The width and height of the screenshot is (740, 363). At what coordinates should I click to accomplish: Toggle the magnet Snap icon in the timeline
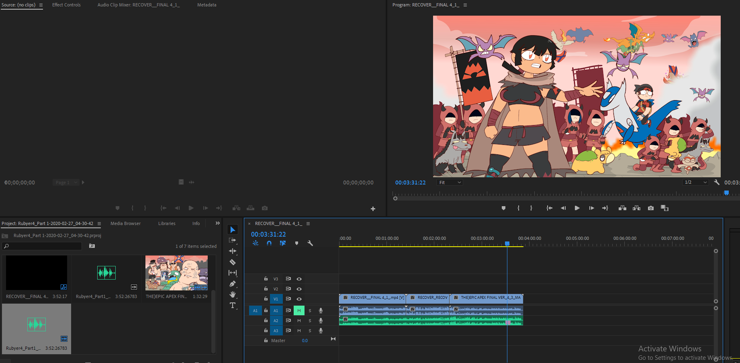point(269,243)
